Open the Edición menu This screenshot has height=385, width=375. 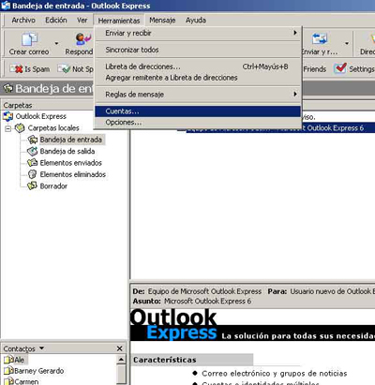pyautogui.click(x=56, y=21)
